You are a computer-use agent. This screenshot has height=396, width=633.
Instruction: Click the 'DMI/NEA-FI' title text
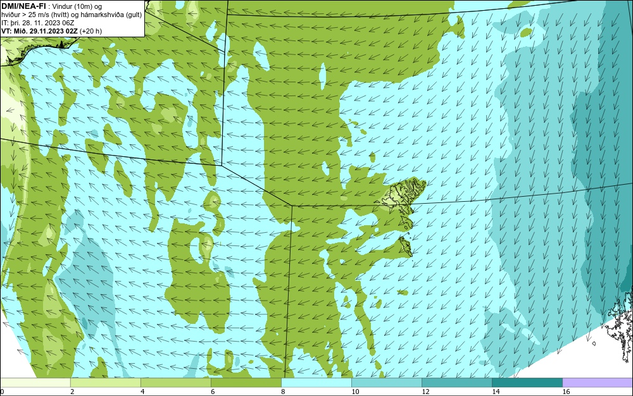[23, 6]
